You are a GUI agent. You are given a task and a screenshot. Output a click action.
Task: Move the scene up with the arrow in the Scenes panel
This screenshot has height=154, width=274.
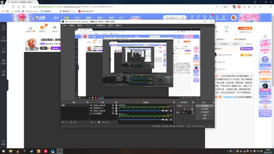[x=71, y=122]
